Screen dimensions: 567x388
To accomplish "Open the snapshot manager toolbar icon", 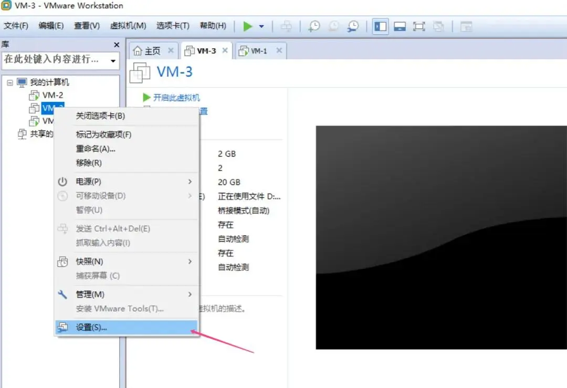I will (353, 26).
